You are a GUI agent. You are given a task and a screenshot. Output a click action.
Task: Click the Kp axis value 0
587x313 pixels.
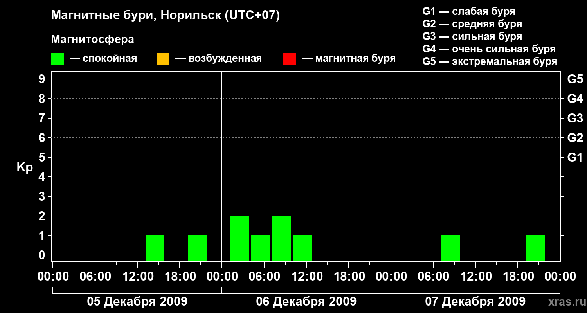point(43,255)
